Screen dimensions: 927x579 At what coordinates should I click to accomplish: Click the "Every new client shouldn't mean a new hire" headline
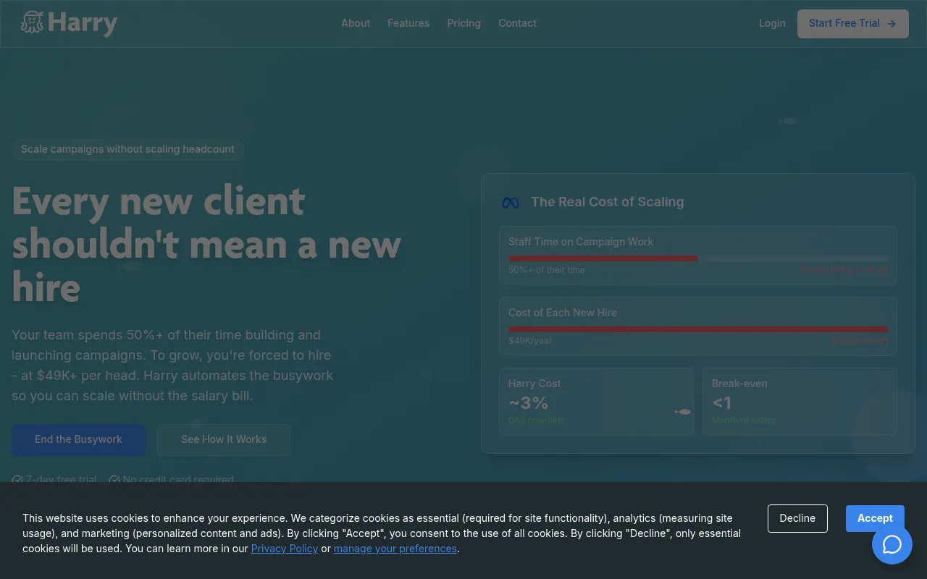(206, 244)
